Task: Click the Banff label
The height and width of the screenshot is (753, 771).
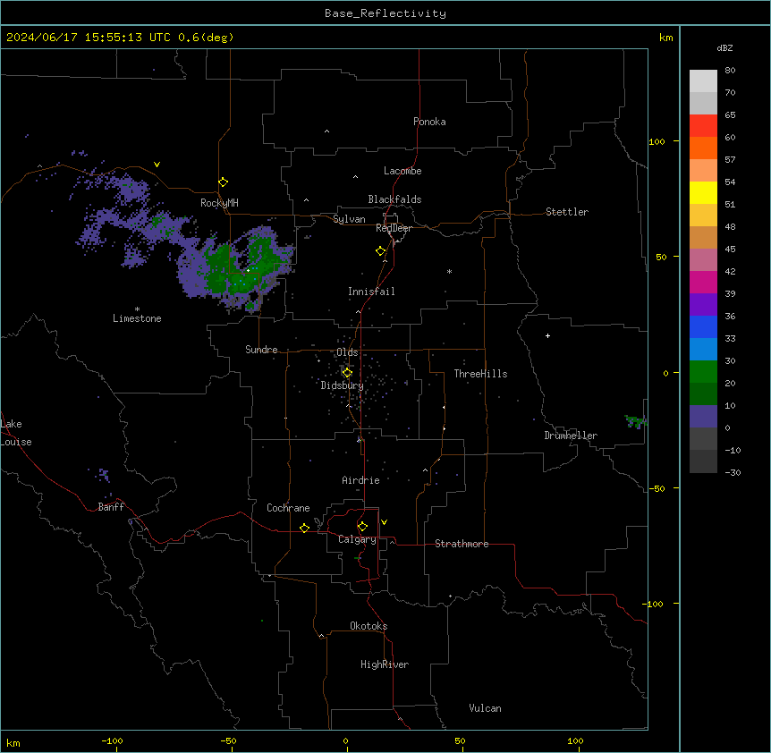Action: [x=111, y=507]
